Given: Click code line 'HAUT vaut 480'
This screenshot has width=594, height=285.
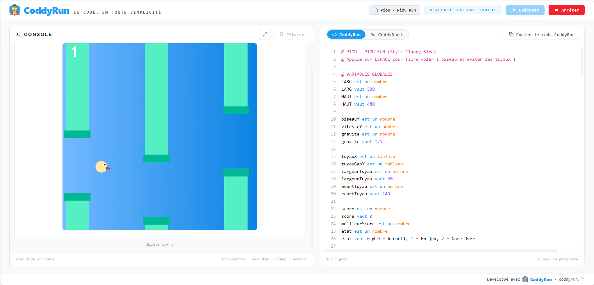Looking at the screenshot, I should click(358, 104).
